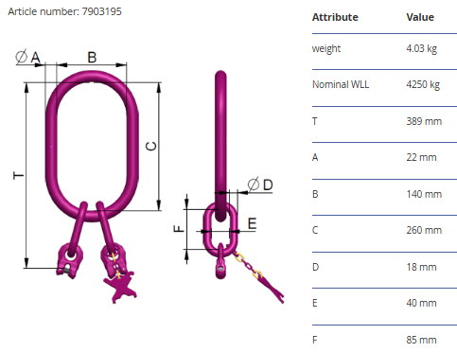Click the weight row value 4.03 kg
This screenshot has width=457, height=352.
click(x=422, y=48)
